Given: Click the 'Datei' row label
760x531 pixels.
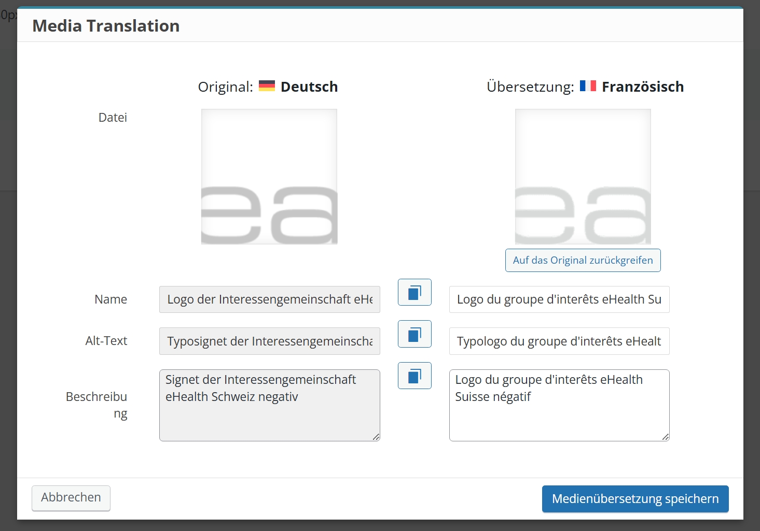Looking at the screenshot, I should point(113,118).
